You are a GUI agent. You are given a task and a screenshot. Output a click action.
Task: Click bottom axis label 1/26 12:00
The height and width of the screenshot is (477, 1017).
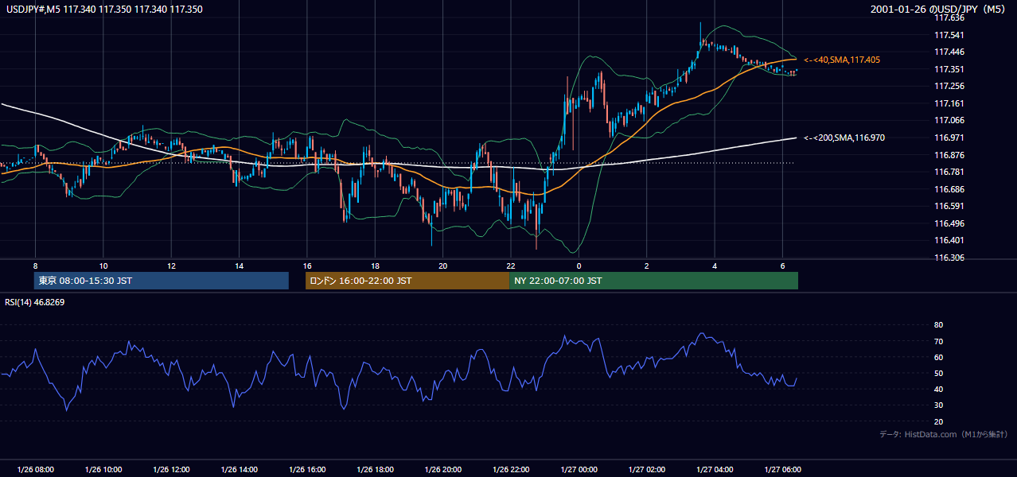[x=171, y=470]
